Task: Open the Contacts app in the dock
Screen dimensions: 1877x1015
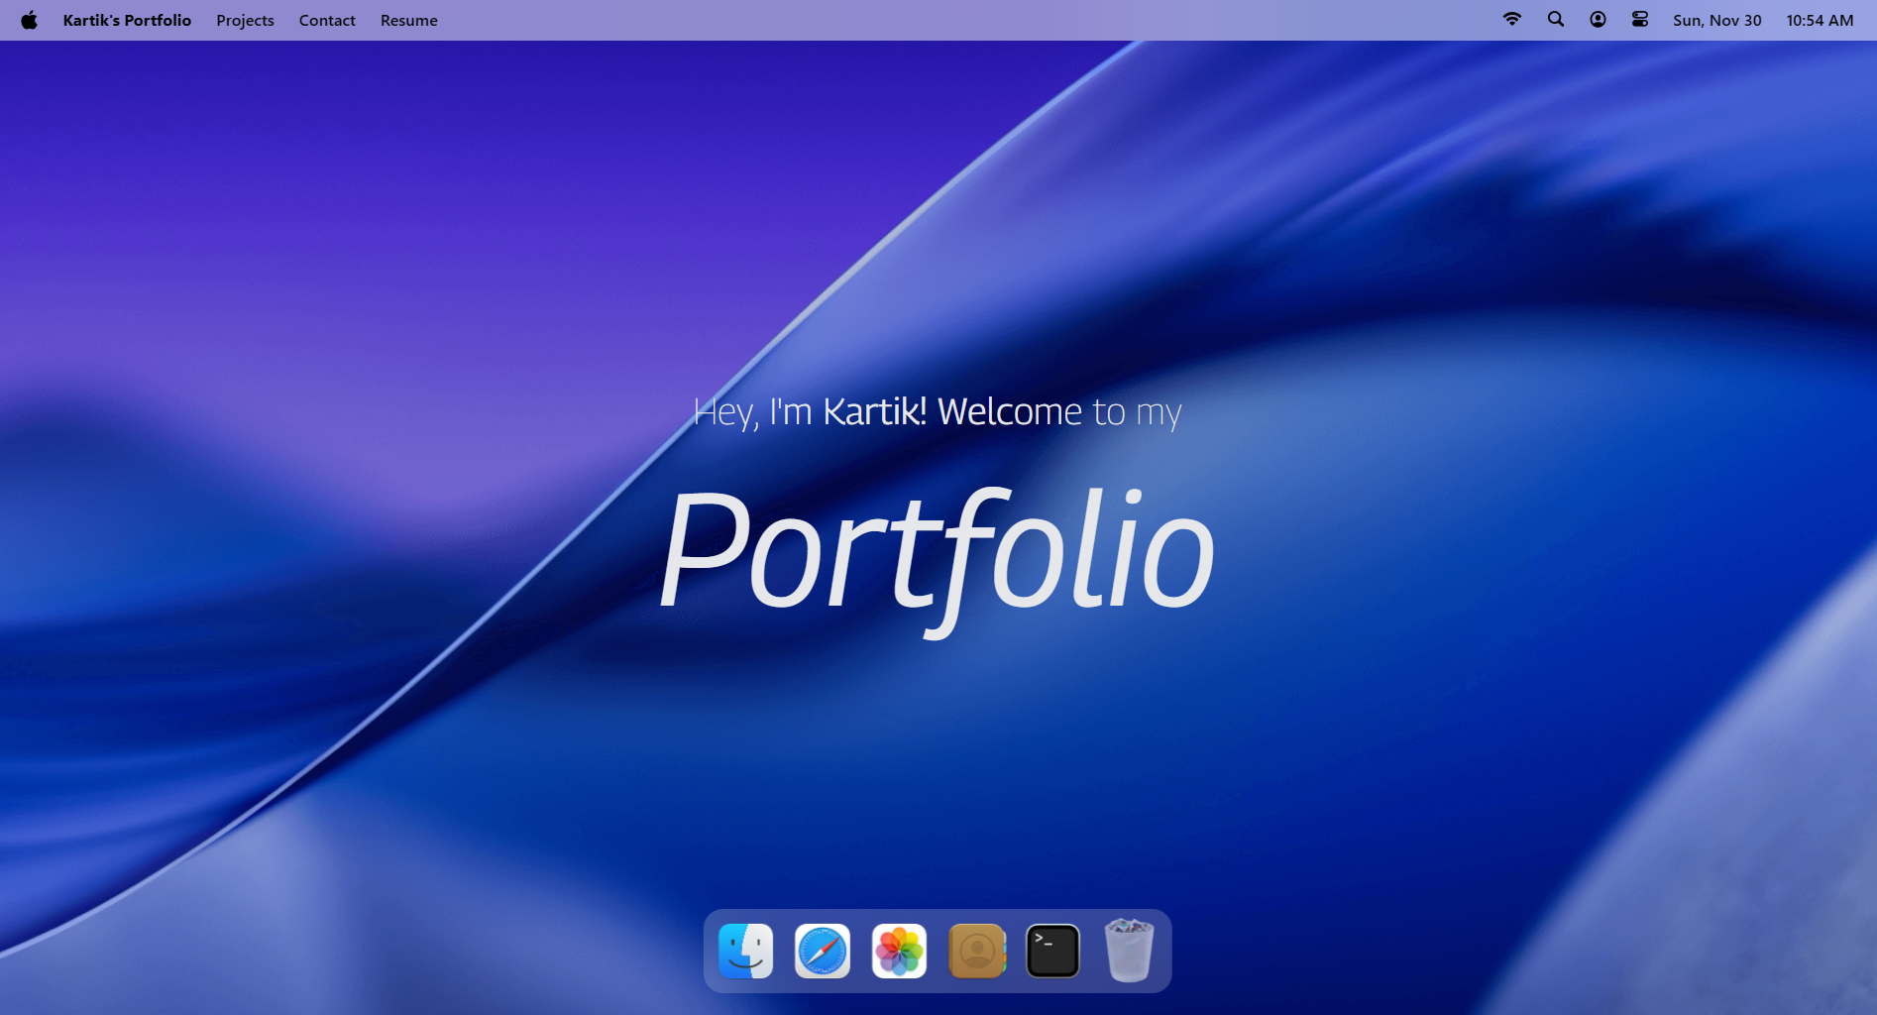Action: (x=976, y=952)
